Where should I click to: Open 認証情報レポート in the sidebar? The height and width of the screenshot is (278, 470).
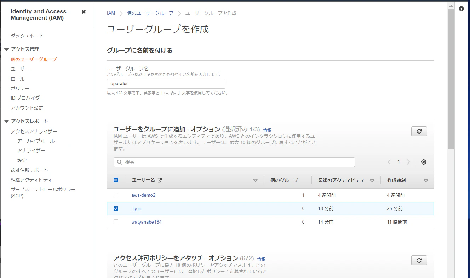click(x=29, y=170)
